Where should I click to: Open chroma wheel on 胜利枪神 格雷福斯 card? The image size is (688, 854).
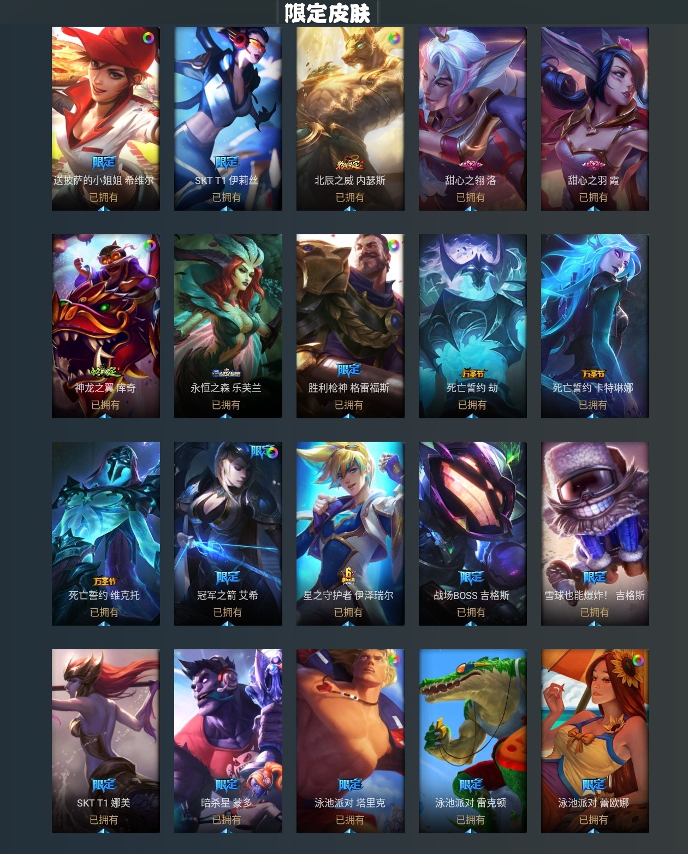pos(394,245)
